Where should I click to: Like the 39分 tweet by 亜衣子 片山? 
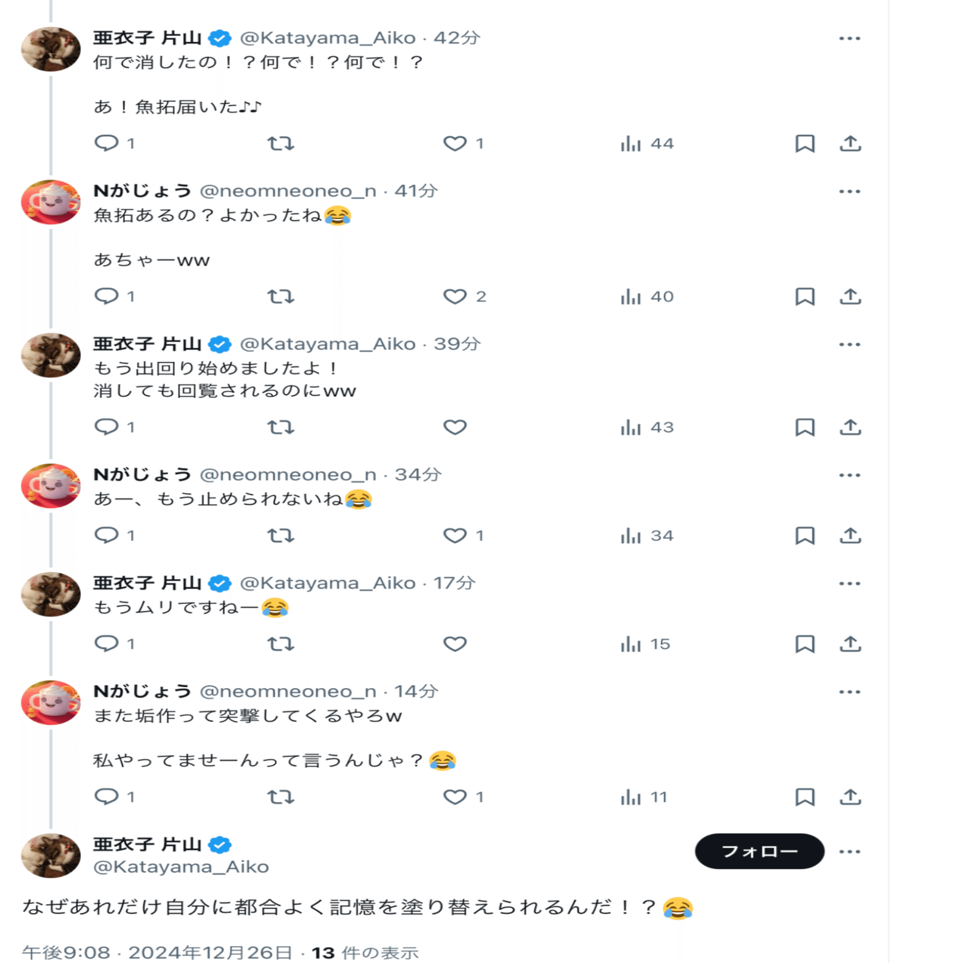click(x=455, y=427)
